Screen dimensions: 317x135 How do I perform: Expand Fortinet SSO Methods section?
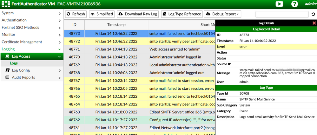tap(32, 27)
